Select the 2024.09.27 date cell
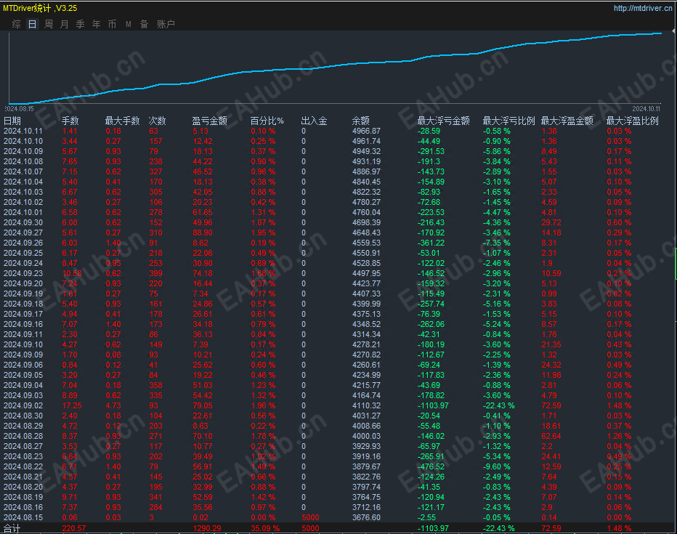677x534 pixels. [23, 232]
